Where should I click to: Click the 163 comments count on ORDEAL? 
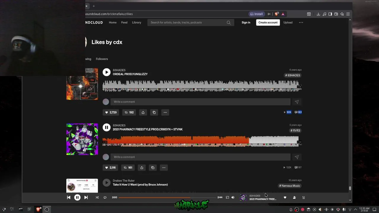[x=298, y=112]
